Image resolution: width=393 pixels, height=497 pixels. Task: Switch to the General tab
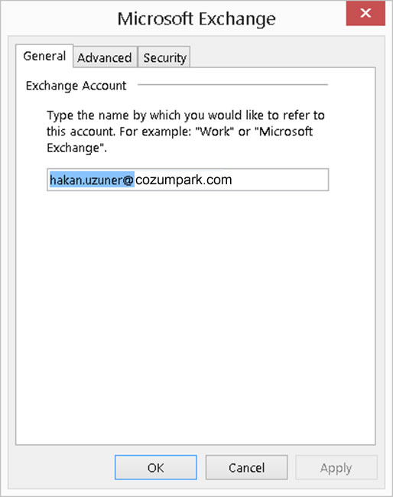click(44, 56)
